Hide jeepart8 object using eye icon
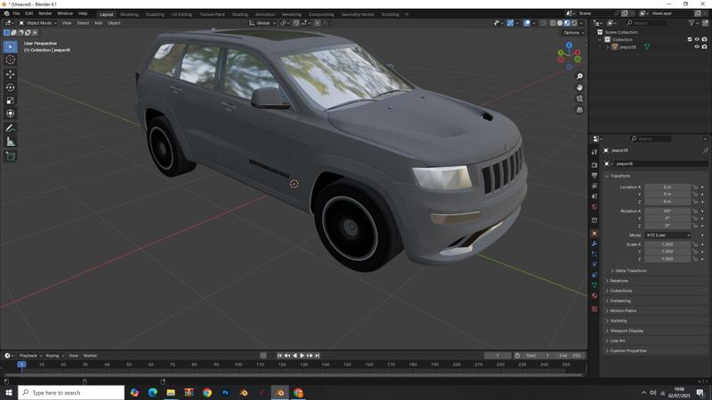The height and width of the screenshot is (400, 712). coord(697,47)
